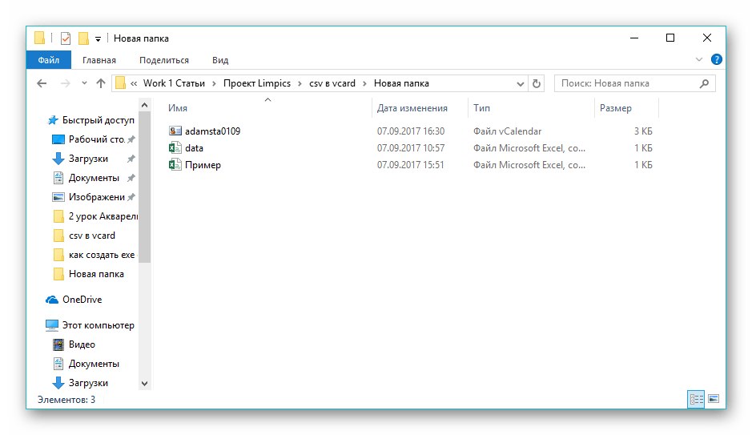This screenshot has height=435, width=752.
Task: Select the Пример Excel file icon
Action: coord(175,164)
